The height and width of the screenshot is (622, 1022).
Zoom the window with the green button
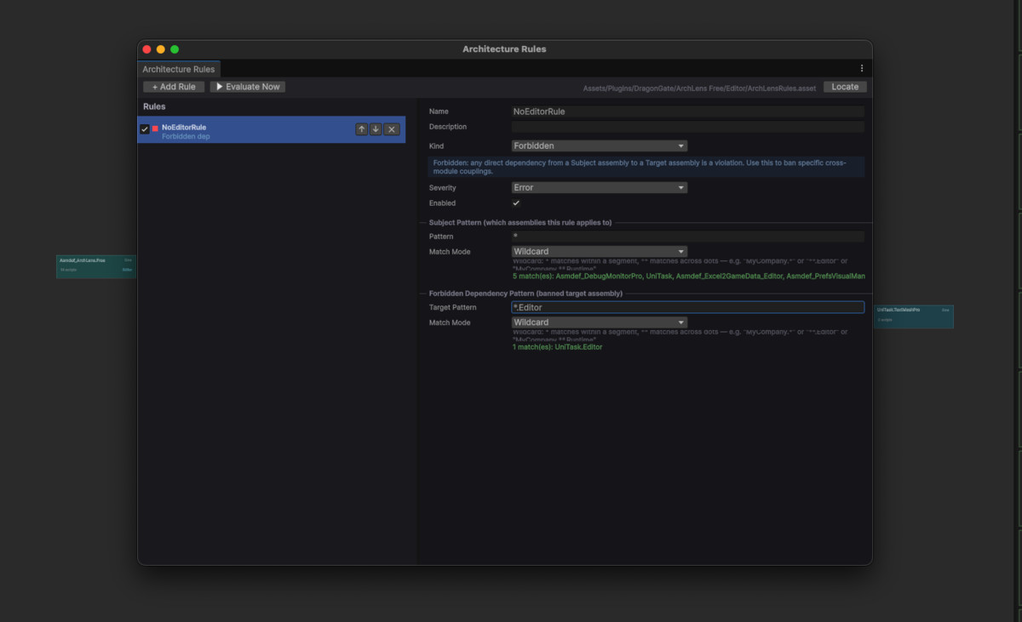pyautogui.click(x=175, y=49)
